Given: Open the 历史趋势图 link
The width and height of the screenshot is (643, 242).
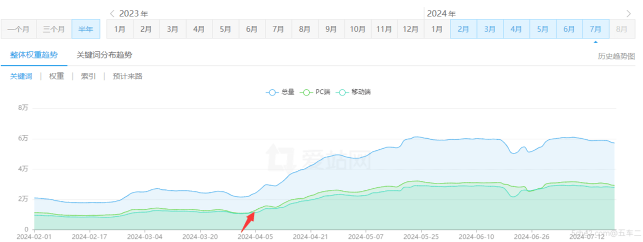Looking at the screenshot, I should pos(616,56).
